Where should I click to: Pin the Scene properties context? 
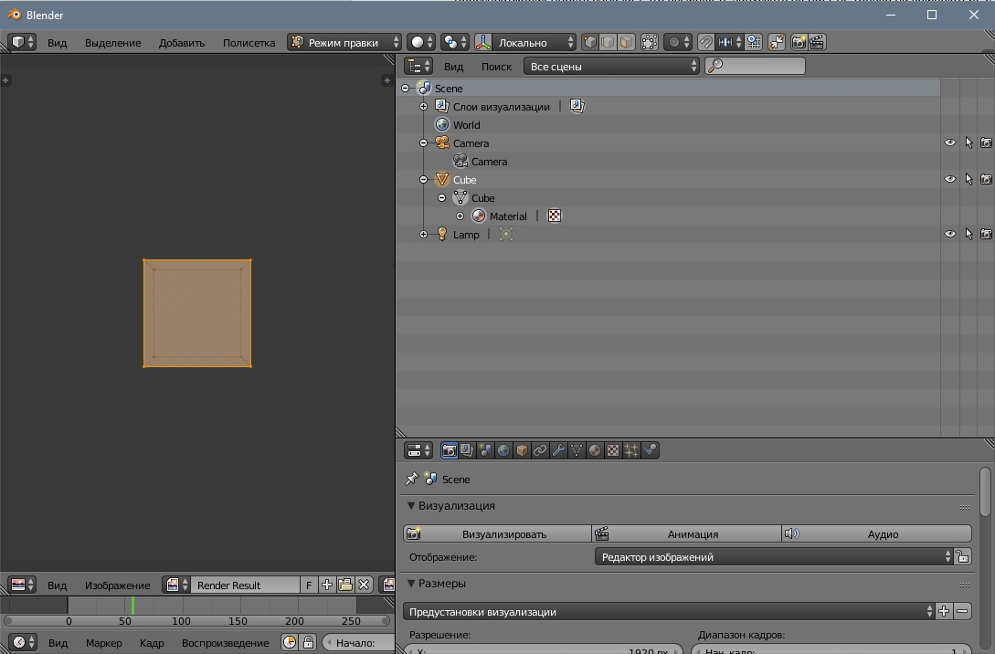click(x=412, y=479)
